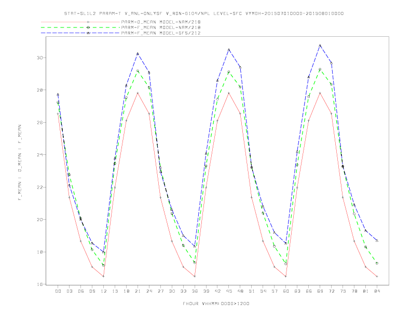Viewport: 411px width, 317px height.
Task: Select legend entry PARM=F_MEAN MODEL=GFS/212
Action: 161,33
